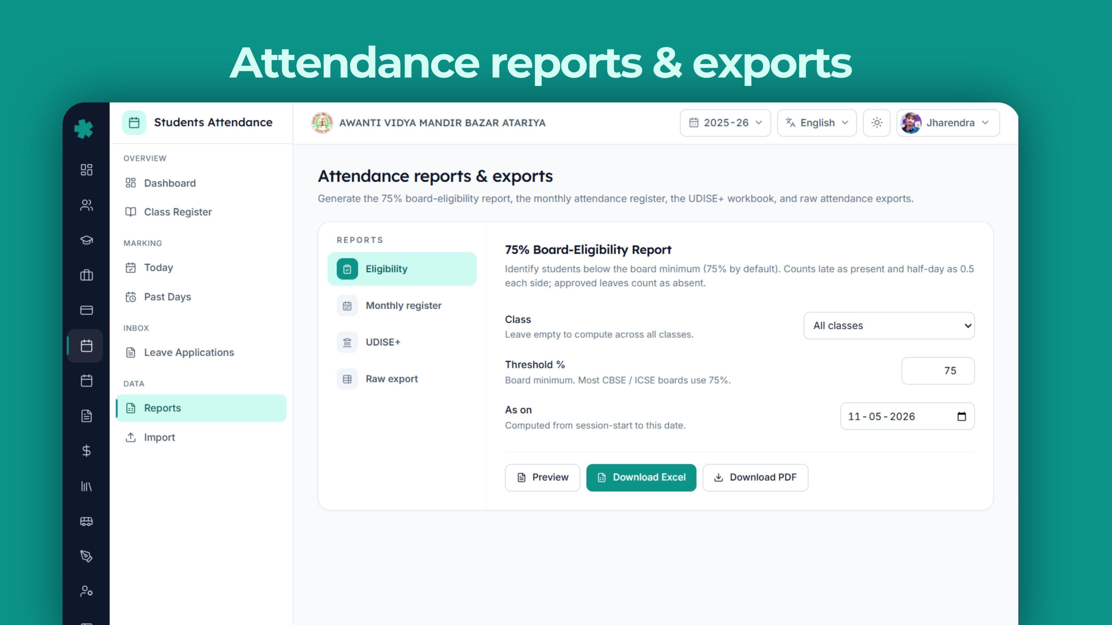
Task: Open the card icon in the dark rail
Action: (x=86, y=310)
